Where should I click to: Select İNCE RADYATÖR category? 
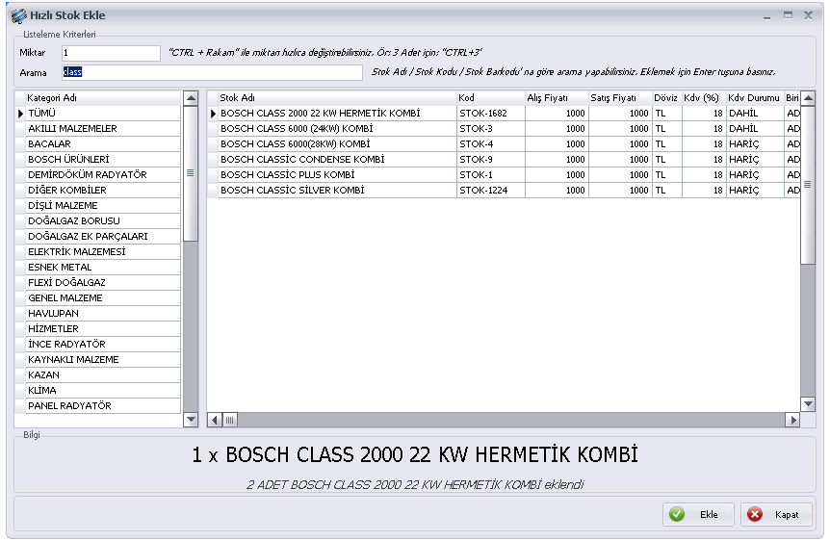click(103, 344)
